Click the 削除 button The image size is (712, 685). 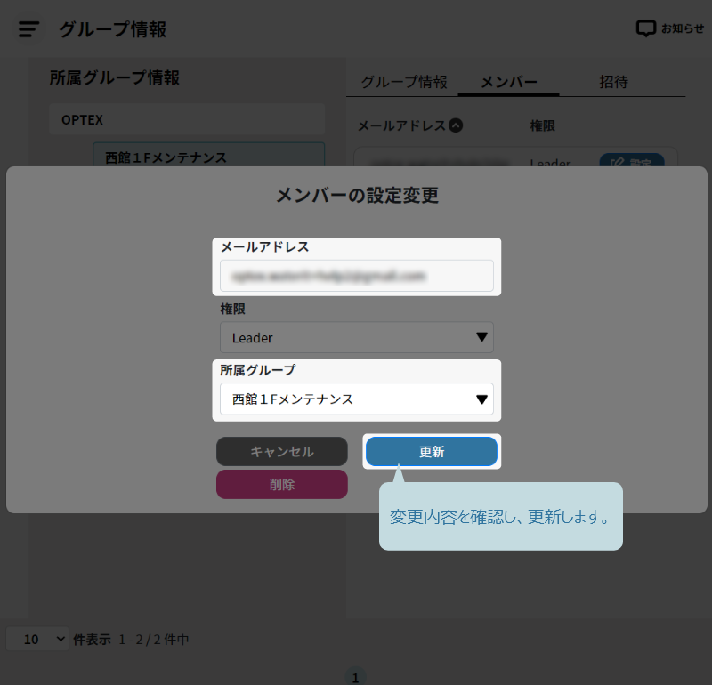[282, 484]
